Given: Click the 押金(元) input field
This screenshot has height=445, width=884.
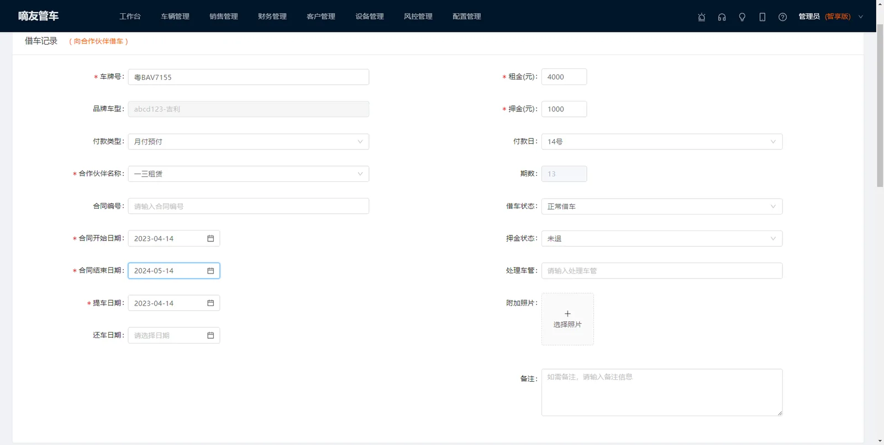Looking at the screenshot, I should click(564, 109).
